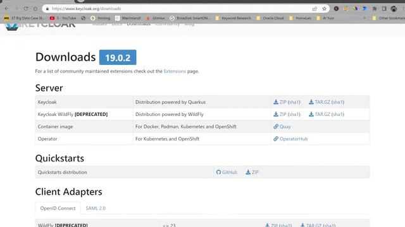This screenshot has width=405, height=227.
Task: Reload the Keycloak downloads page
Action: click(26, 8)
